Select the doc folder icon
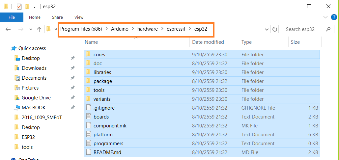The height and width of the screenshot is (160, 339). (x=88, y=63)
